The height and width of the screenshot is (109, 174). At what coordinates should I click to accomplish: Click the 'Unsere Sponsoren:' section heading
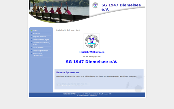(68, 72)
